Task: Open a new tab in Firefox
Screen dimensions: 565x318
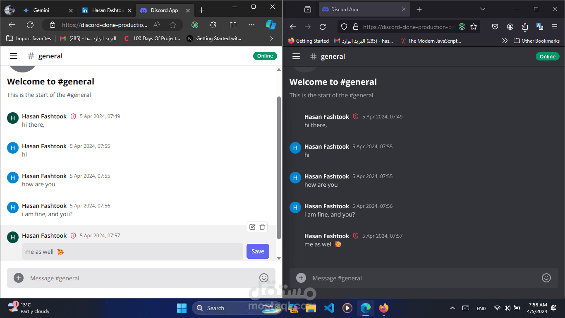Action: pos(419,9)
